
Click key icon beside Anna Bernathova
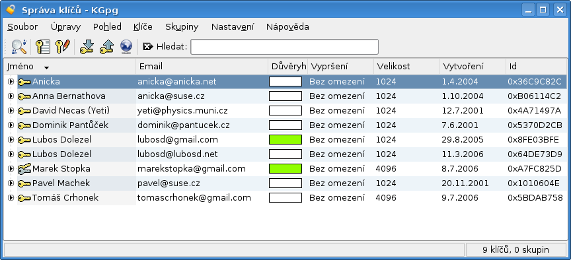point(24,97)
